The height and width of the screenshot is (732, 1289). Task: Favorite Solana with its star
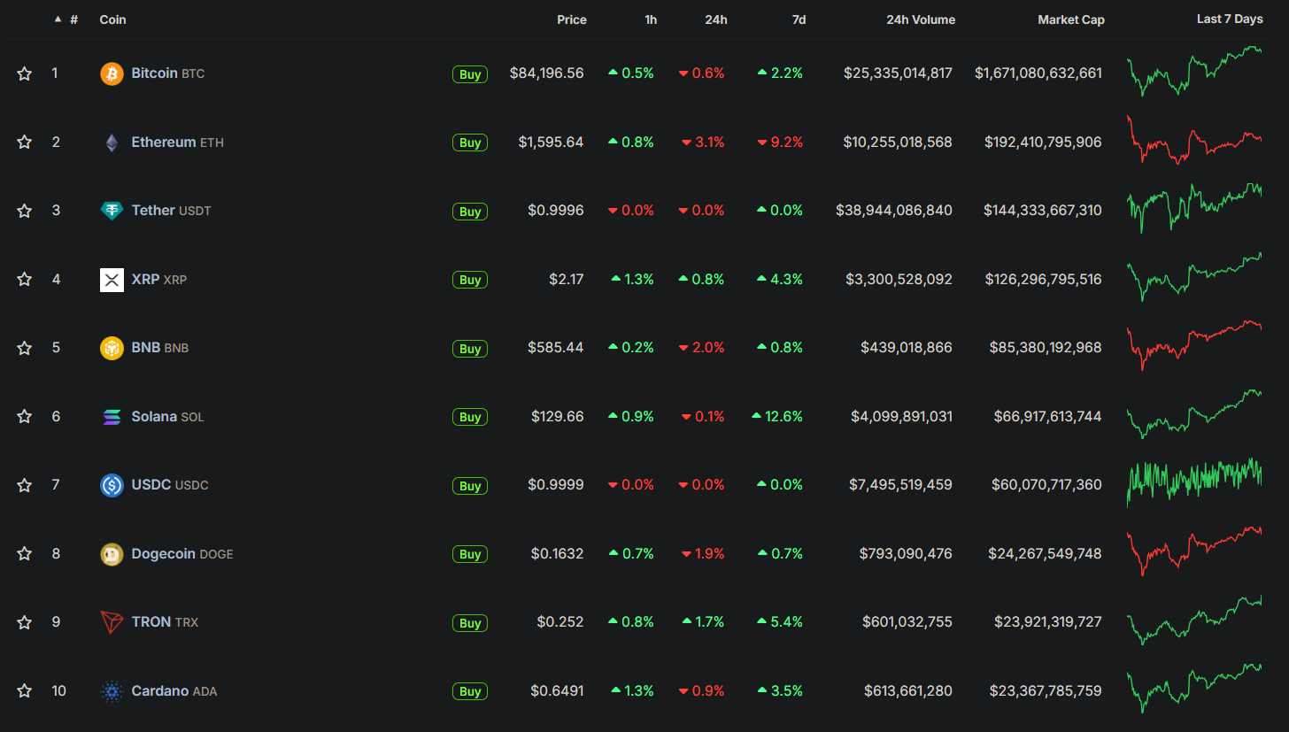point(24,416)
